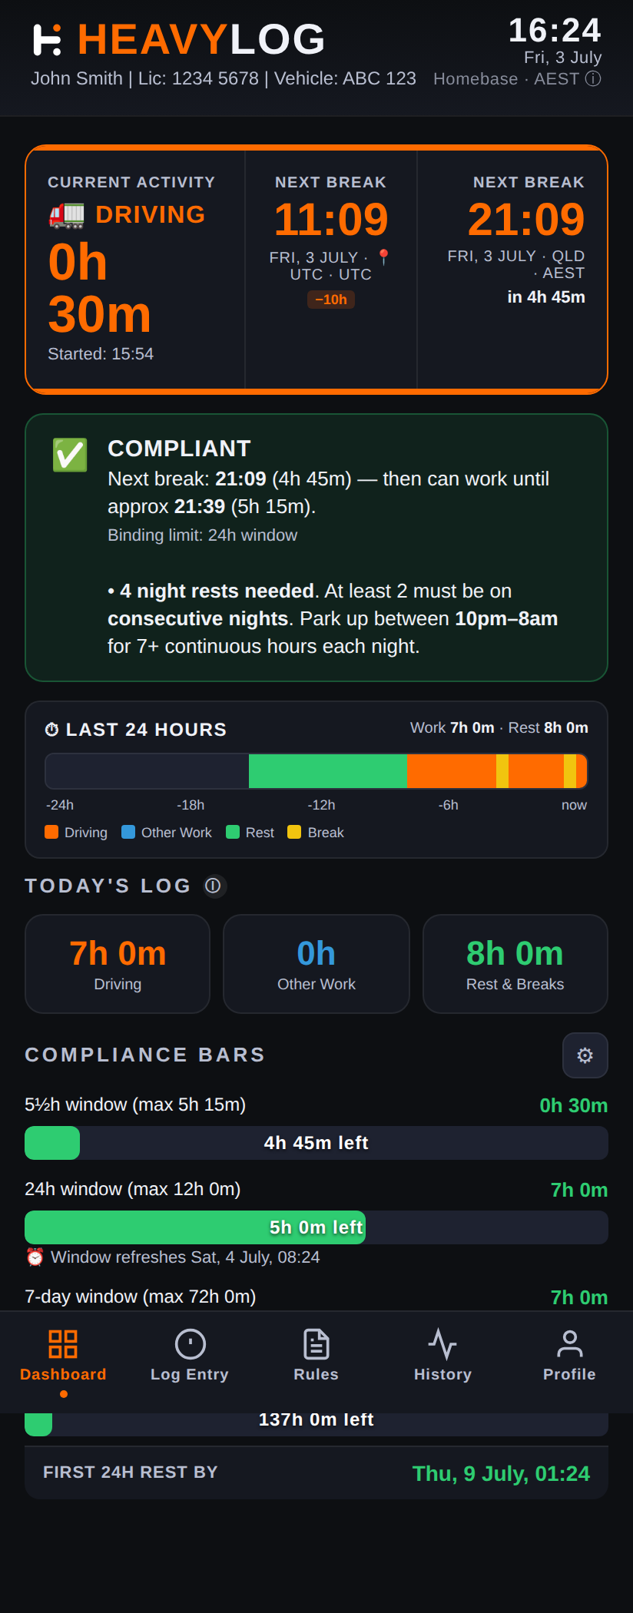Screen dimensions: 633x1613
Task: Click the last 24 hours timeline bar
Action: [x=316, y=771]
